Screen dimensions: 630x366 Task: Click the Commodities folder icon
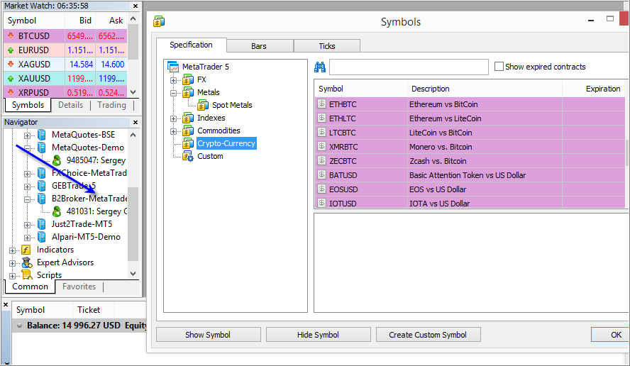(188, 131)
